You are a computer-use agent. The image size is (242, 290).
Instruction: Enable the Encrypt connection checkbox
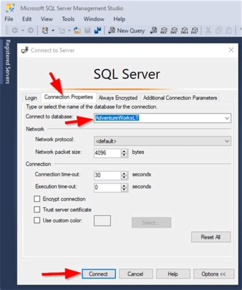37,199
